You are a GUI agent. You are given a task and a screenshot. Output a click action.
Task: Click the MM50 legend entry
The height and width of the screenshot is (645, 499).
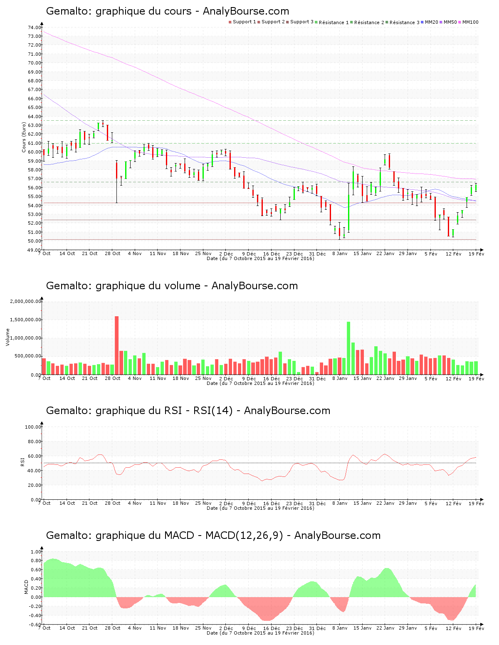[x=448, y=22]
